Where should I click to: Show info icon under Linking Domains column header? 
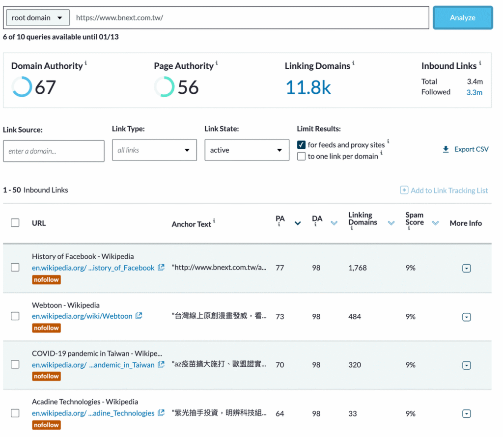tap(352, 228)
